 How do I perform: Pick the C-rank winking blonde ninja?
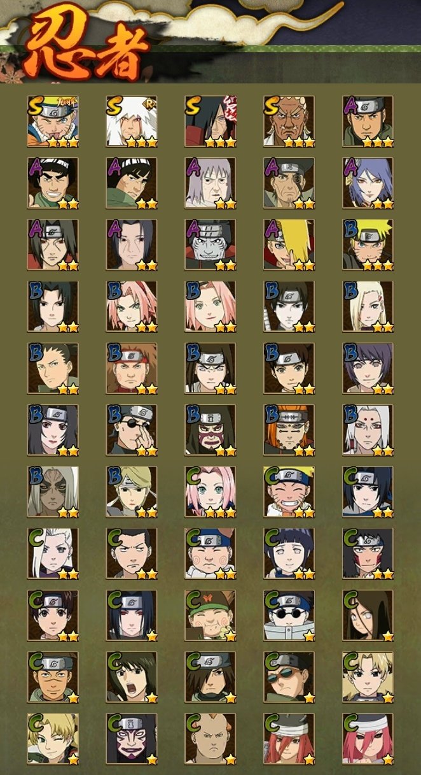53,739
